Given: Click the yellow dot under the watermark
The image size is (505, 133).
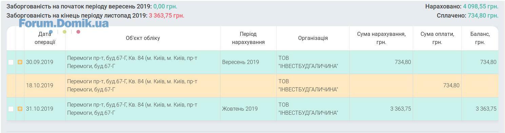Looking at the screenshot, I should (x=64, y=32).
